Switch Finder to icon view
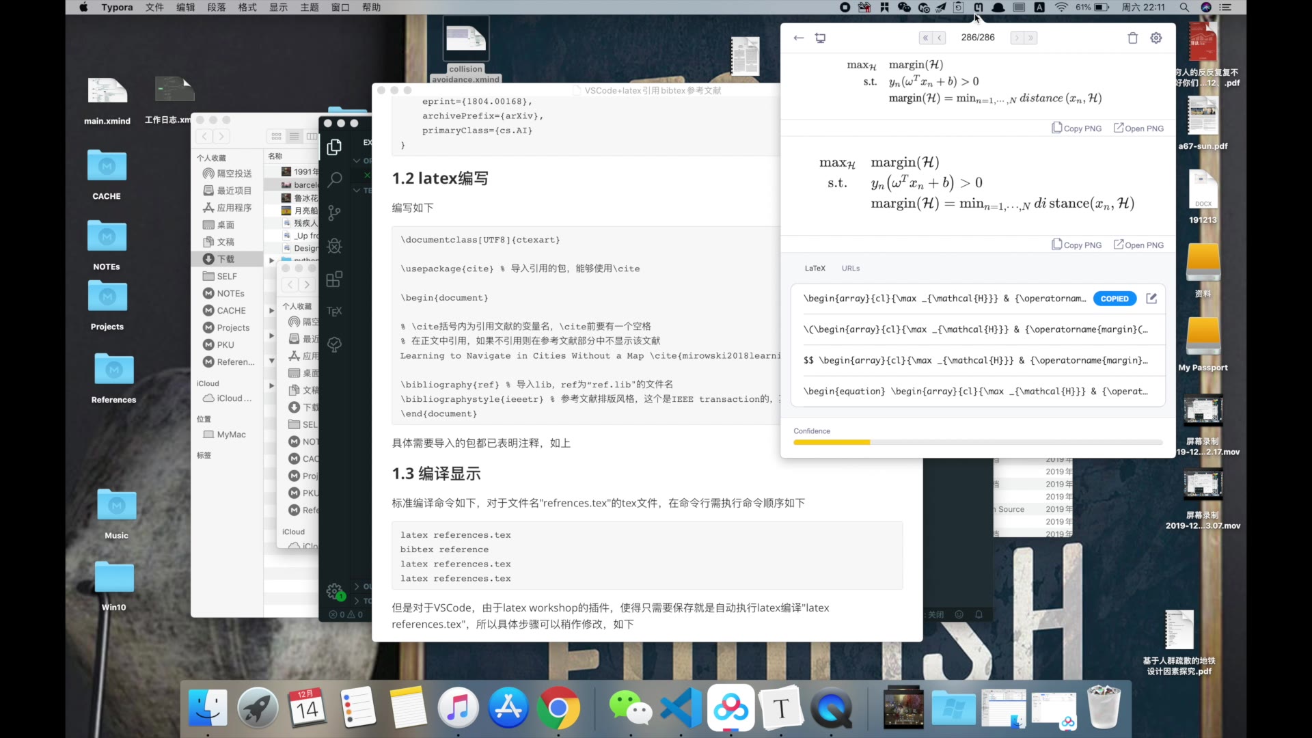The height and width of the screenshot is (738, 1312). click(275, 136)
